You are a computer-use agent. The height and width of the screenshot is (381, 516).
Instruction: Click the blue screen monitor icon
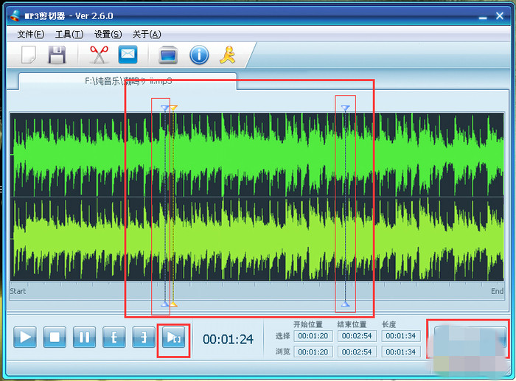point(168,55)
